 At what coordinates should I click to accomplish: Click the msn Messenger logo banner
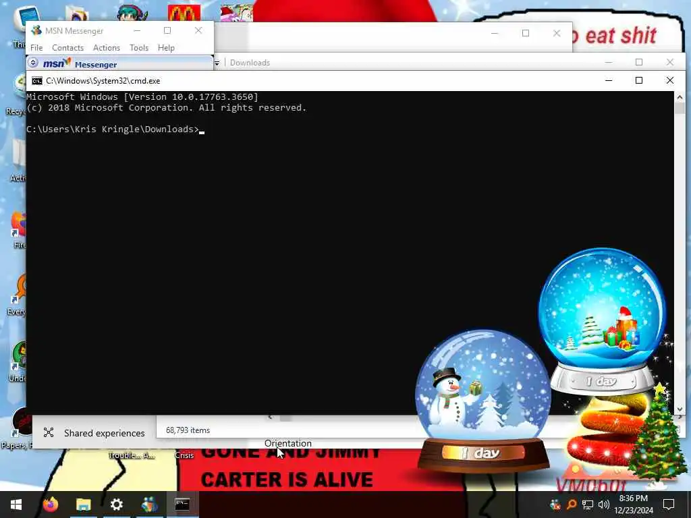(80, 64)
